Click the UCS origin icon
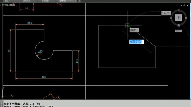The width and height of the screenshot is (191, 107). pos(3,97)
